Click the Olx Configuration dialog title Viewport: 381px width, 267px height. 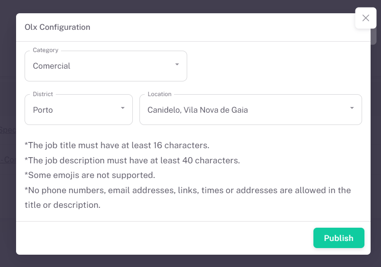coord(57,27)
